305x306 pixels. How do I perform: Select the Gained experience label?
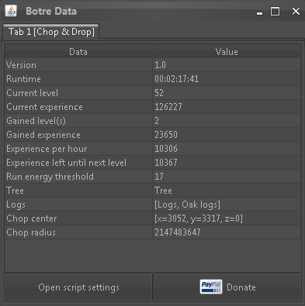click(43, 135)
